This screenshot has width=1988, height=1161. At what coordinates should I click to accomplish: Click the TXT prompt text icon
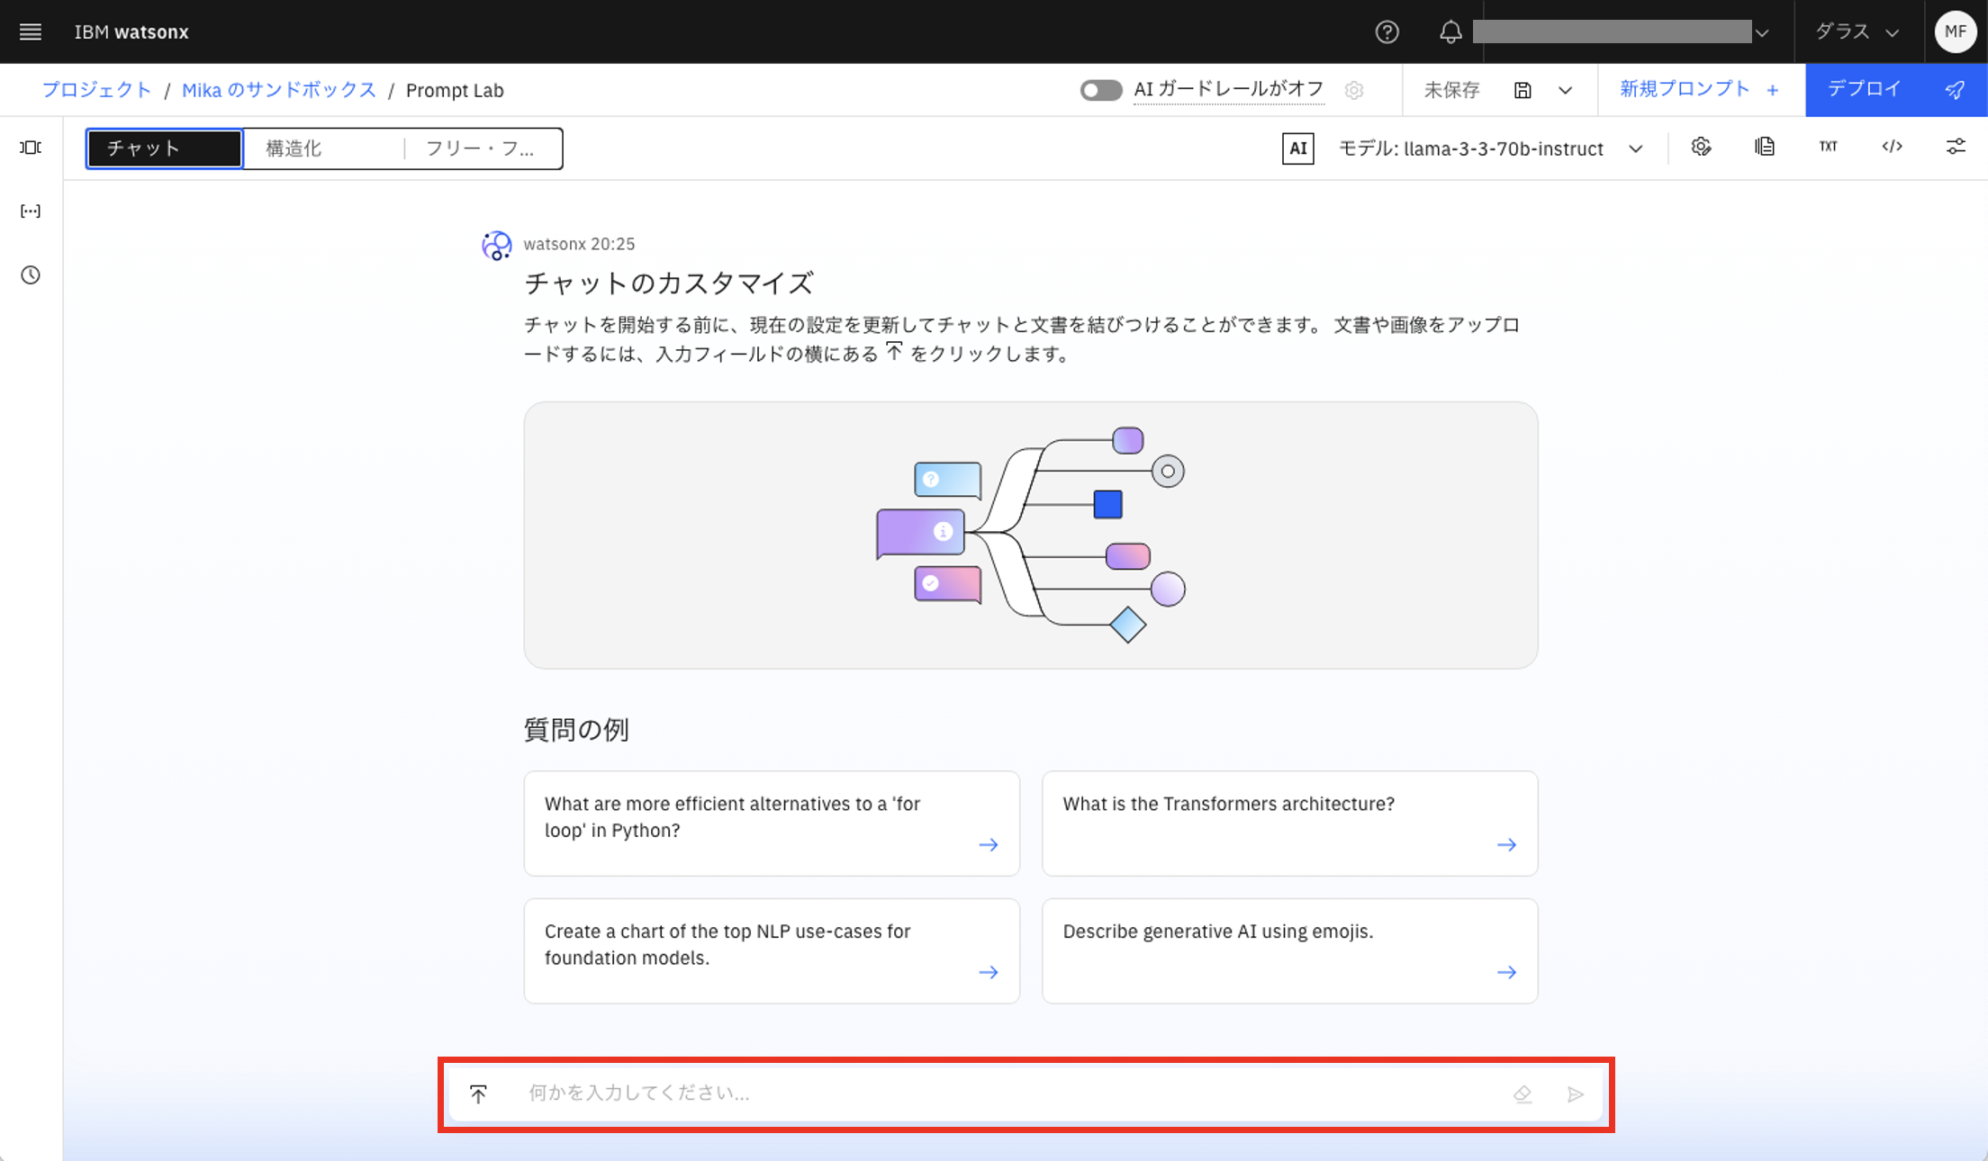click(1828, 147)
